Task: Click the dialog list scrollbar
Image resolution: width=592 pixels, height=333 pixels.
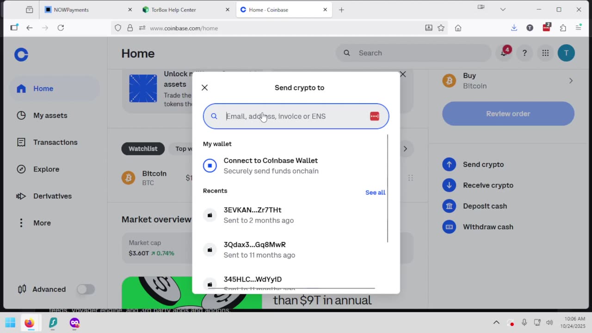Action: pyautogui.click(x=388, y=189)
